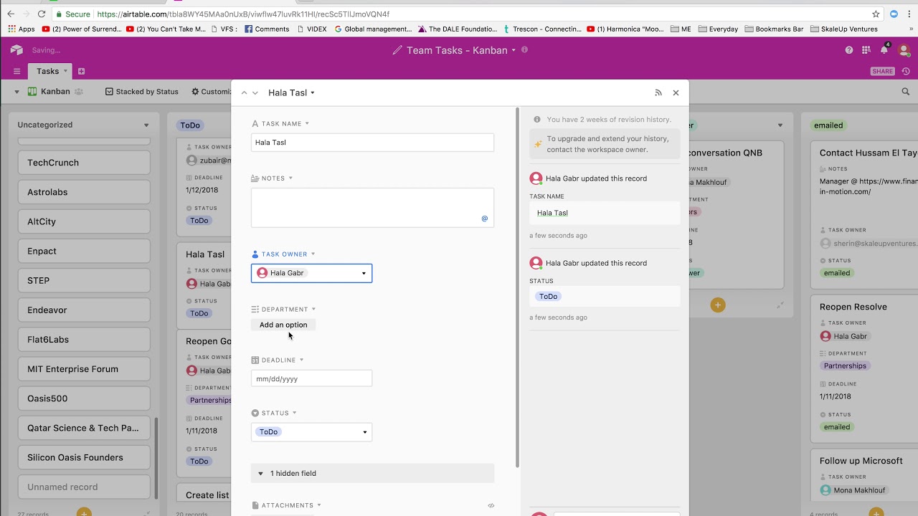Select the Tasks table tab

pyautogui.click(x=47, y=71)
